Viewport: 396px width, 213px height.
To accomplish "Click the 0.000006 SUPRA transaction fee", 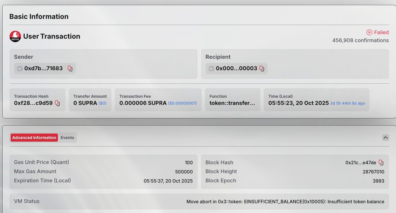I will pyautogui.click(x=143, y=103).
